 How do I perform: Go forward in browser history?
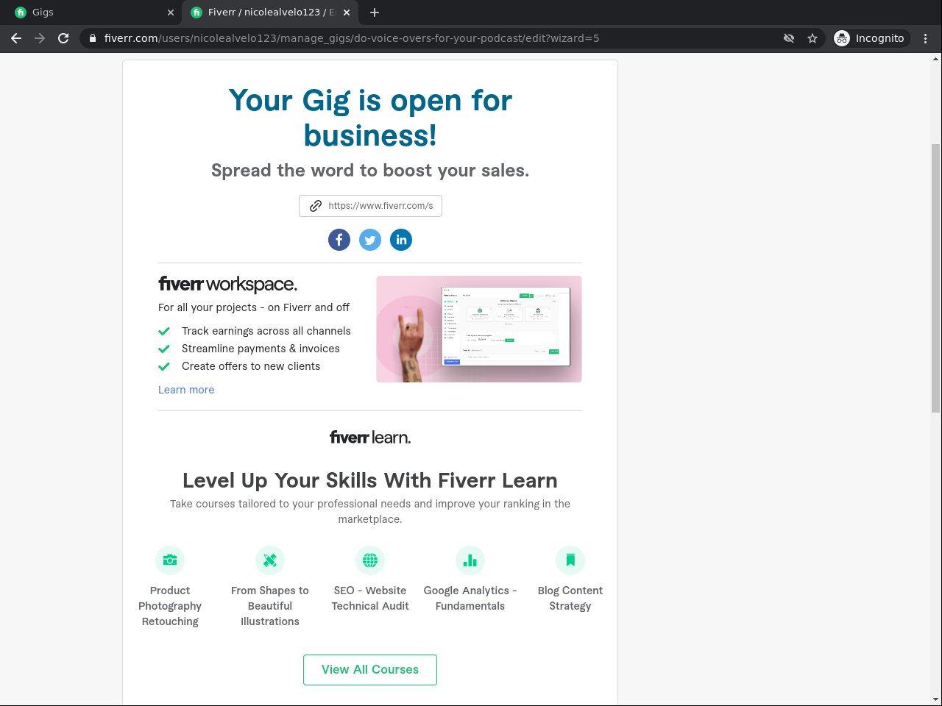(40, 38)
